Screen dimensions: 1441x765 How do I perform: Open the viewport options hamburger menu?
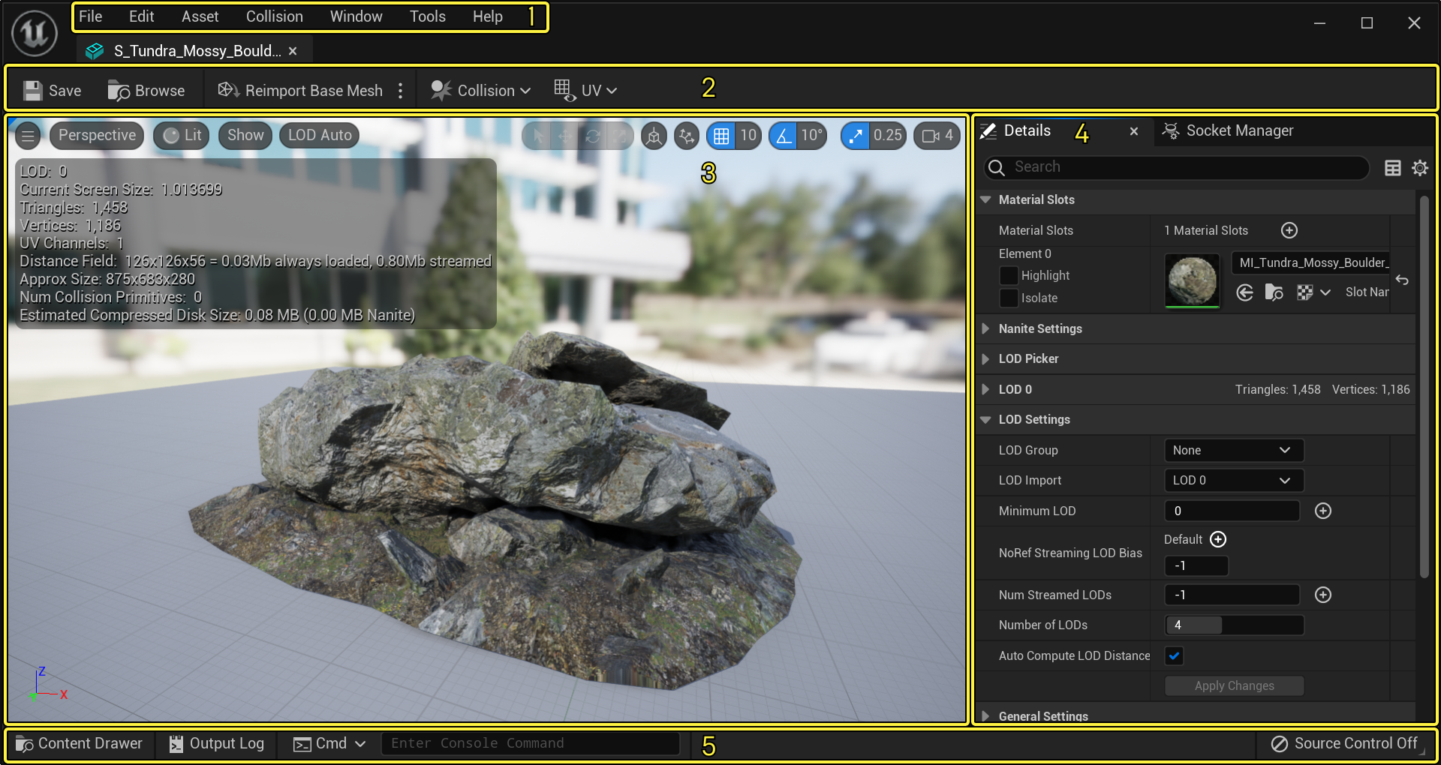pyautogui.click(x=28, y=136)
